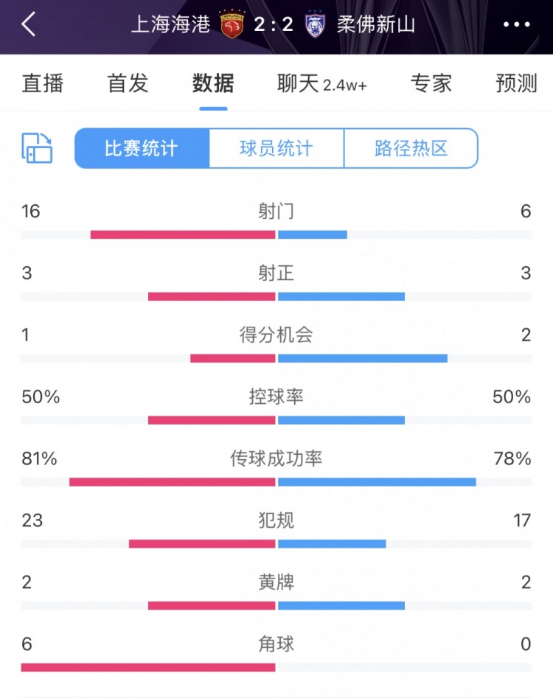553x698 pixels.
Task: Go to the 专家 tab
Action: pyautogui.click(x=431, y=83)
